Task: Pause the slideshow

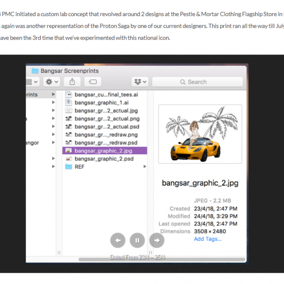Action: point(137,240)
